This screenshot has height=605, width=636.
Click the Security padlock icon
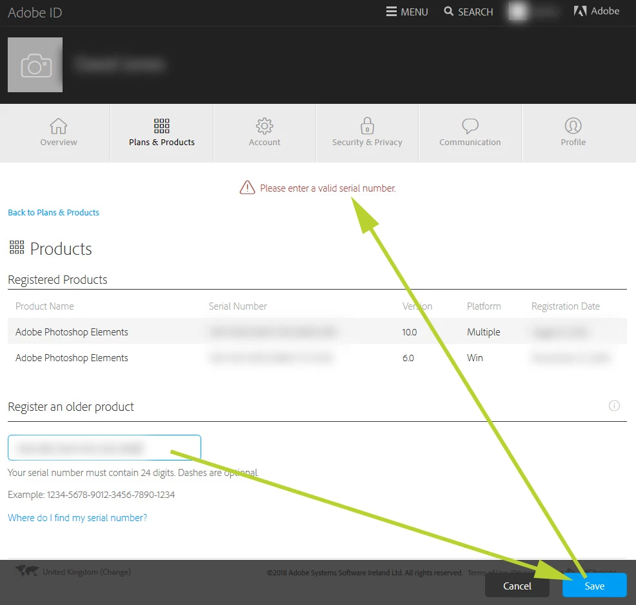(x=367, y=125)
